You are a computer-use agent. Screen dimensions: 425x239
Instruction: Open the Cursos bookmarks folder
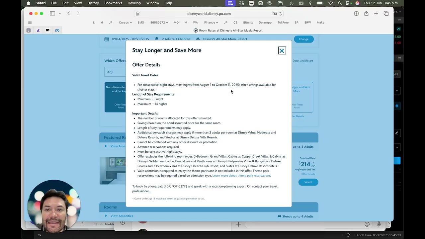pyautogui.click(x=125, y=23)
